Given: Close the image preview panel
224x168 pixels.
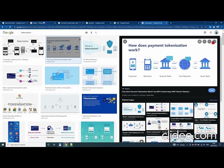Looking at the screenshot, I should point(125,41).
